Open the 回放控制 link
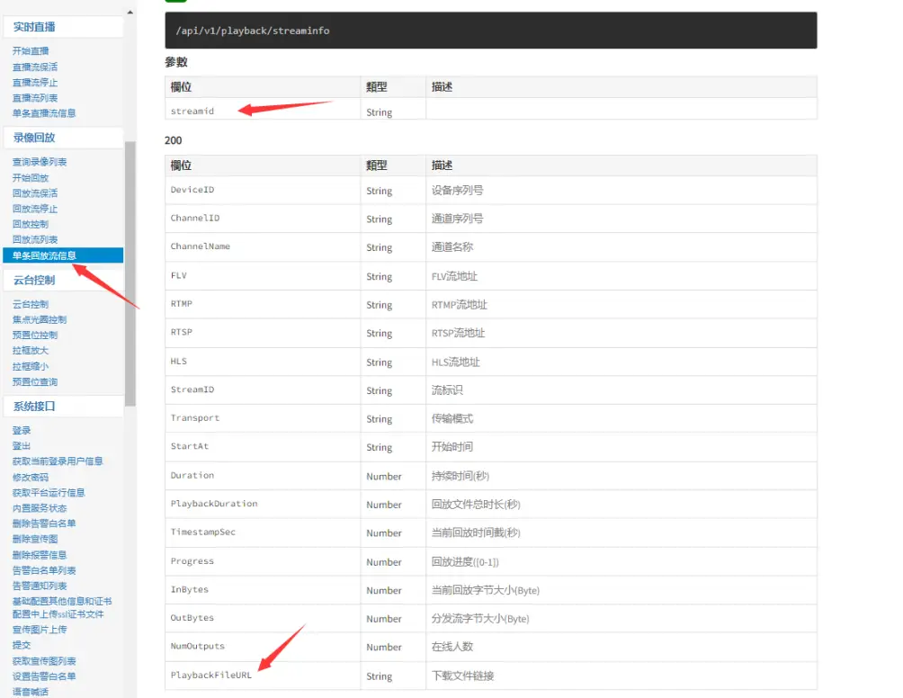The height and width of the screenshot is (698, 903). point(31,224)
